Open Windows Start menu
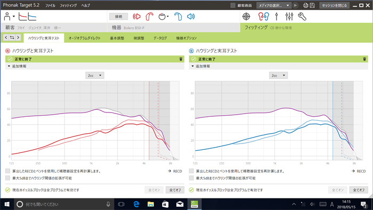This screenshot has height=210, width=373. coord(7,204)
